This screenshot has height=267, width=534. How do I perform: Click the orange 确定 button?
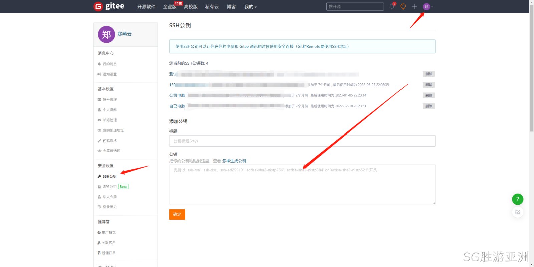[177, 214]
